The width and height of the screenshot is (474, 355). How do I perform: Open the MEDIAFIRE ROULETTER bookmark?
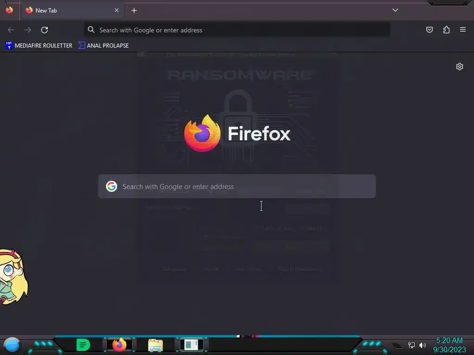tap(39, 46)
